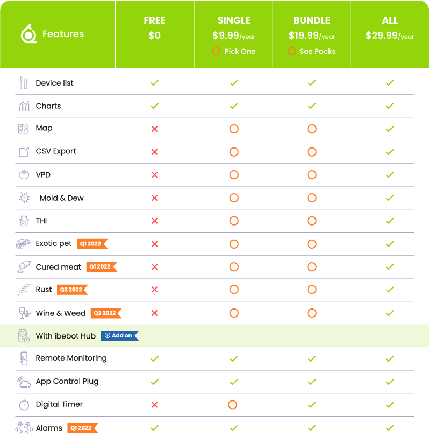Click the ibebot logo next to Features
The width and height of the screenshot is (429, 443).
pos(28,33)
